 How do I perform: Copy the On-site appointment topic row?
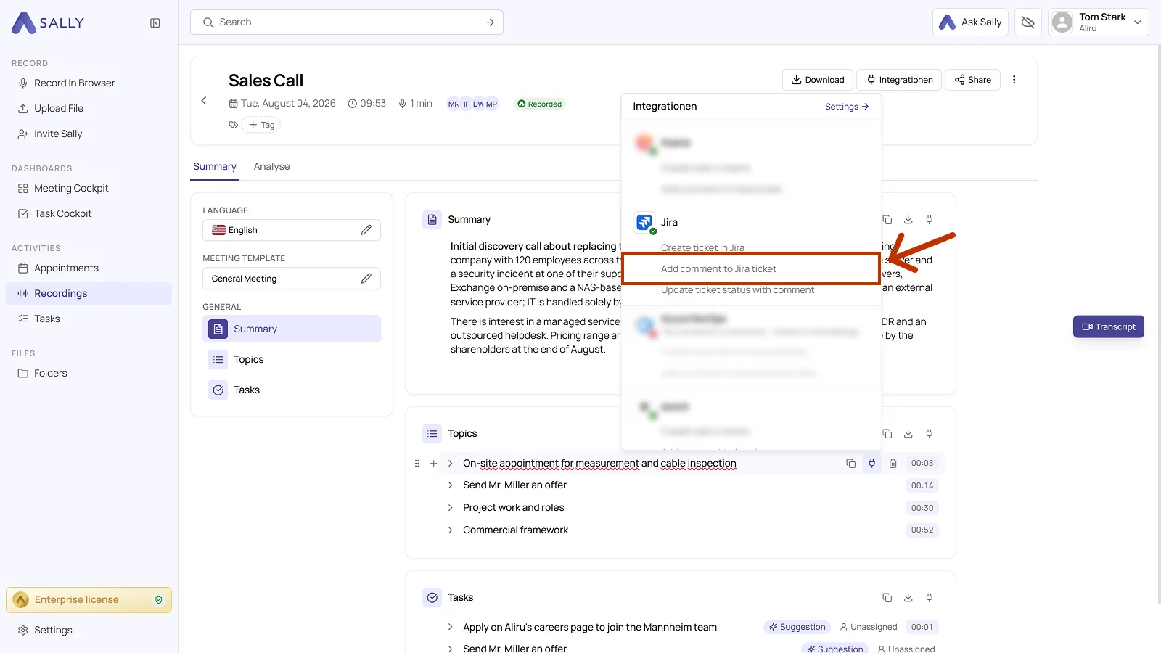pos(850,464)
